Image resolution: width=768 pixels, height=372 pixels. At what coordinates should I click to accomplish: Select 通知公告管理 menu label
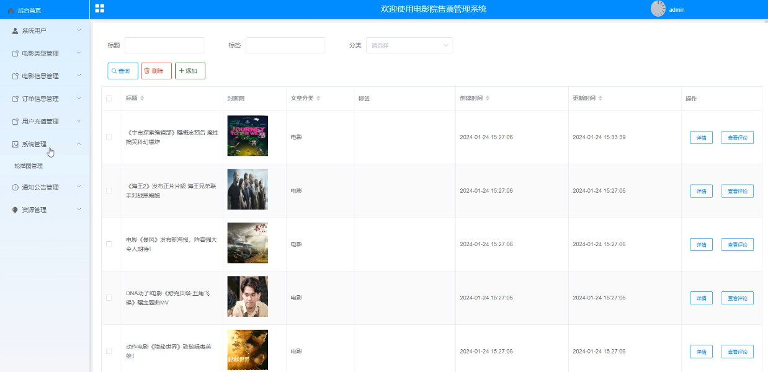click(40, 187)
